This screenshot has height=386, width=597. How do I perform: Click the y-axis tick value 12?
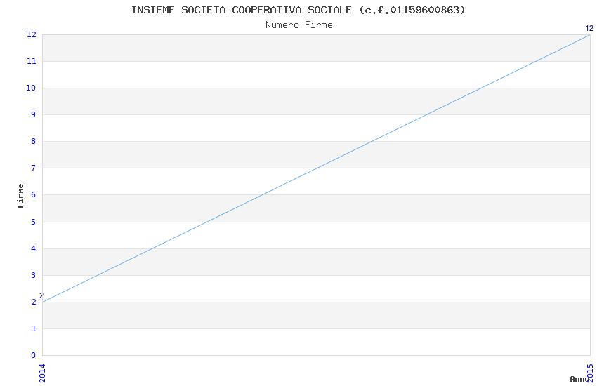click(31, 34)
